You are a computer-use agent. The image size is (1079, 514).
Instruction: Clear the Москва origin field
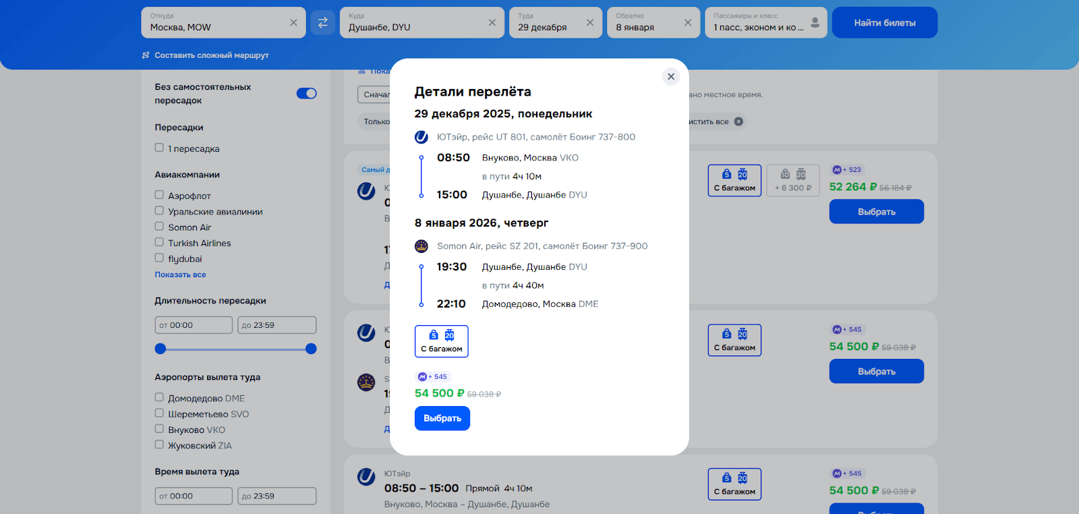tap(293, 22)
